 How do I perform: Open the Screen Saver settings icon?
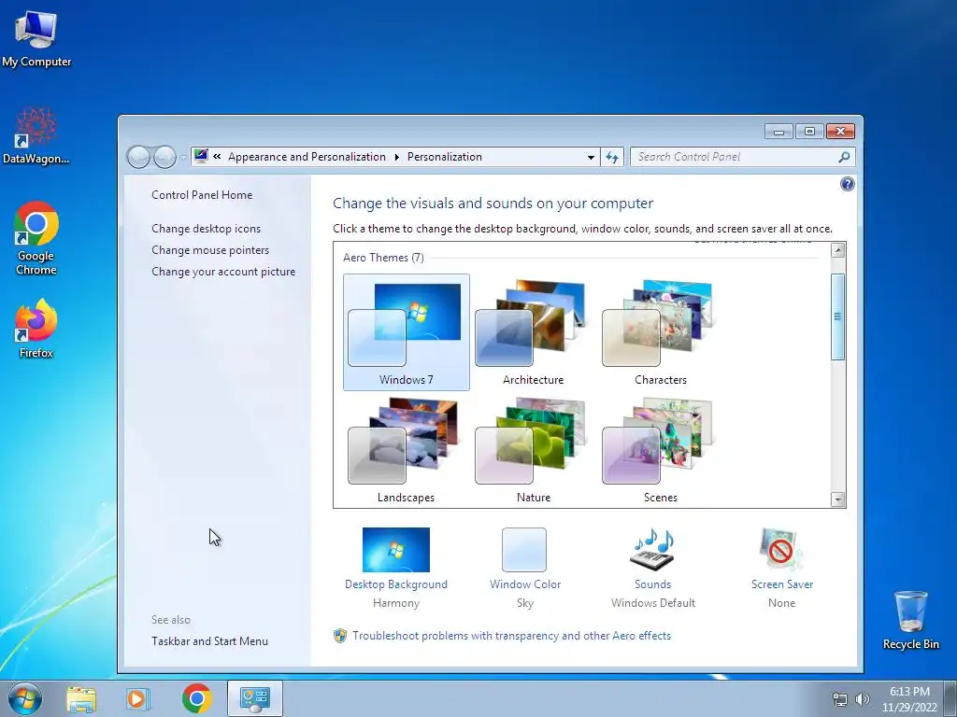(782, 549)
